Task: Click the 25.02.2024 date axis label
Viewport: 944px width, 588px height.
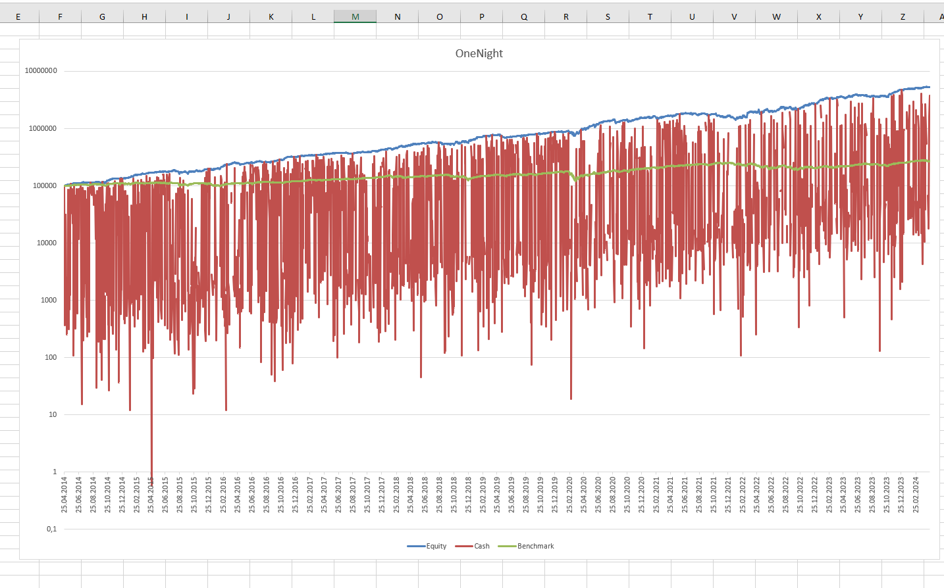Action: pos(916,495)
